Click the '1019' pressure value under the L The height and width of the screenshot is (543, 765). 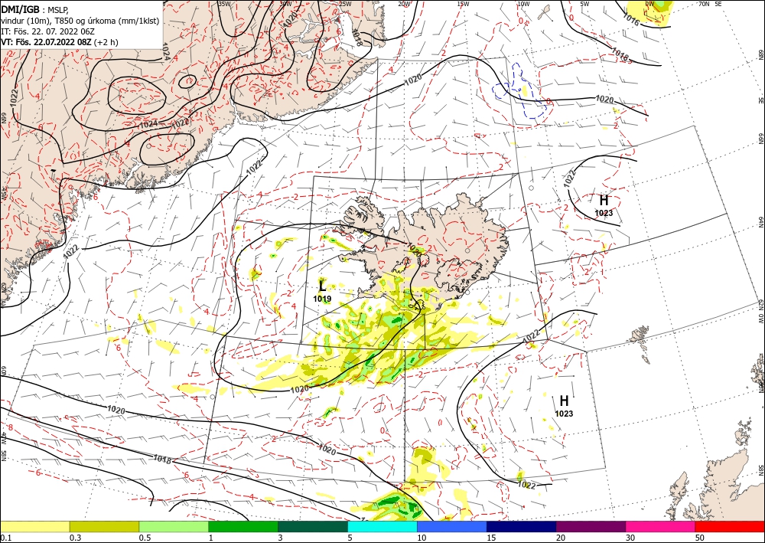pyautogui.click(x=322, y=299)
